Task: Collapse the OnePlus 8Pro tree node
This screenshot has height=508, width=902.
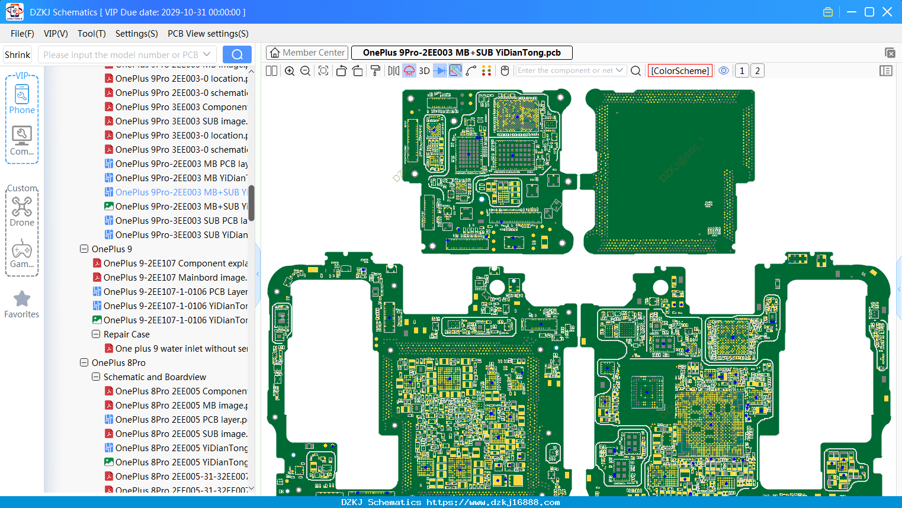Action: pos(84,363)
